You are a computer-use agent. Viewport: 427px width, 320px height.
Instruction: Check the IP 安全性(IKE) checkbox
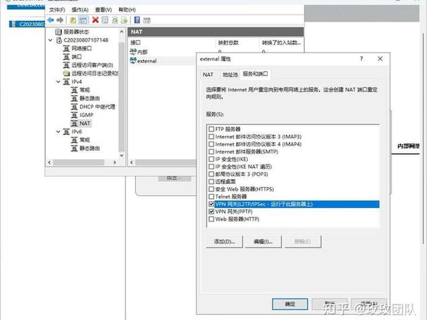[211, 159]
